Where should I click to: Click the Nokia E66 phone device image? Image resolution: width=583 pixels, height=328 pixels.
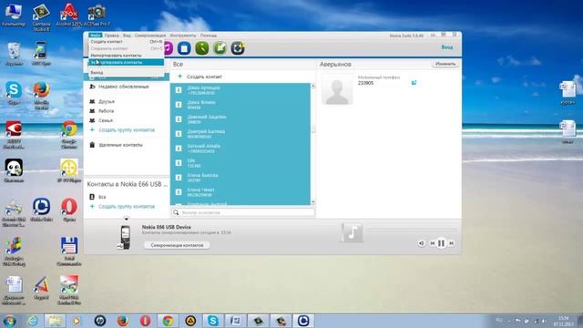click(x=126, y=237)
